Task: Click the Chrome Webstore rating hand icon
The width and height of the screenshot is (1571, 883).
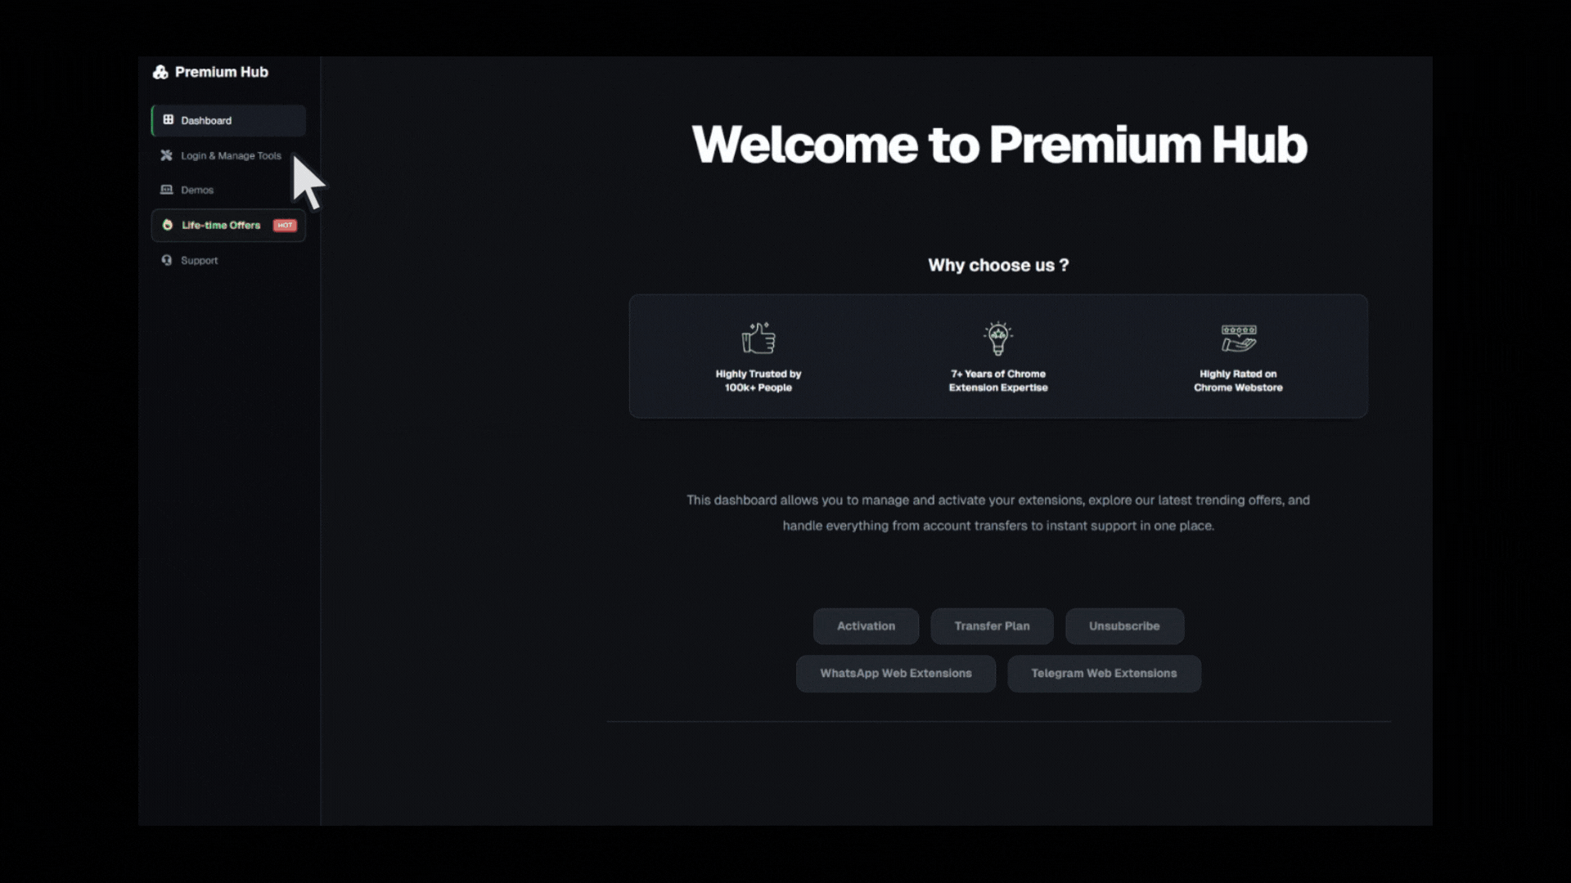Action: tap(1237, 338)
